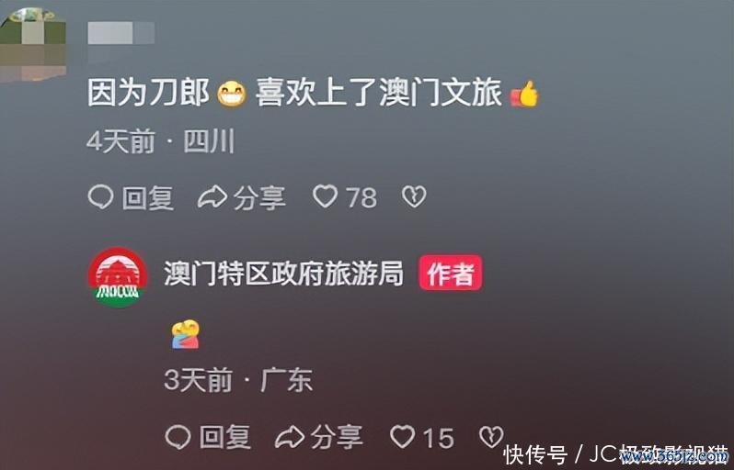The width and height of the screenshot is (734, 470).
Task: Dislike the author's reply with broken heart
Action: coord(491,437)
